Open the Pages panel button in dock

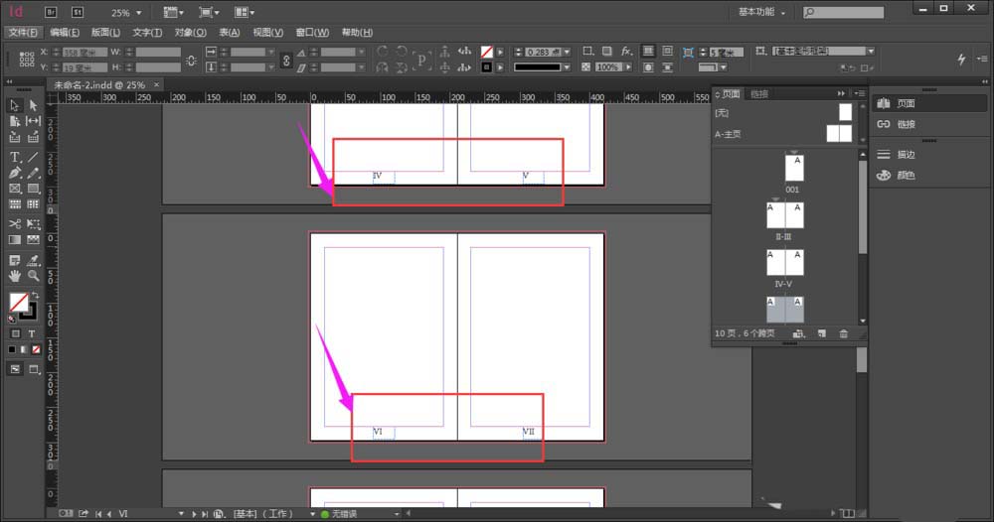tap(929, 104)
